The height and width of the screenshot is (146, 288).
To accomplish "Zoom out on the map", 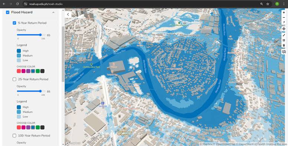I will pyautogui.click(x=284, y=17).
